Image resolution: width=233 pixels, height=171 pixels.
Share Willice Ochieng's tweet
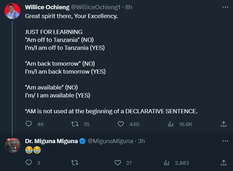tap(223, 124)
